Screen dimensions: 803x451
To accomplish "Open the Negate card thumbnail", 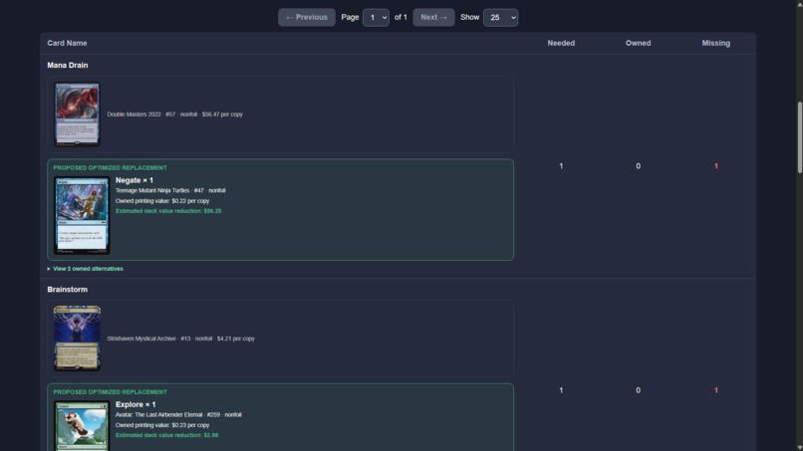I will (x=82, y=215).
